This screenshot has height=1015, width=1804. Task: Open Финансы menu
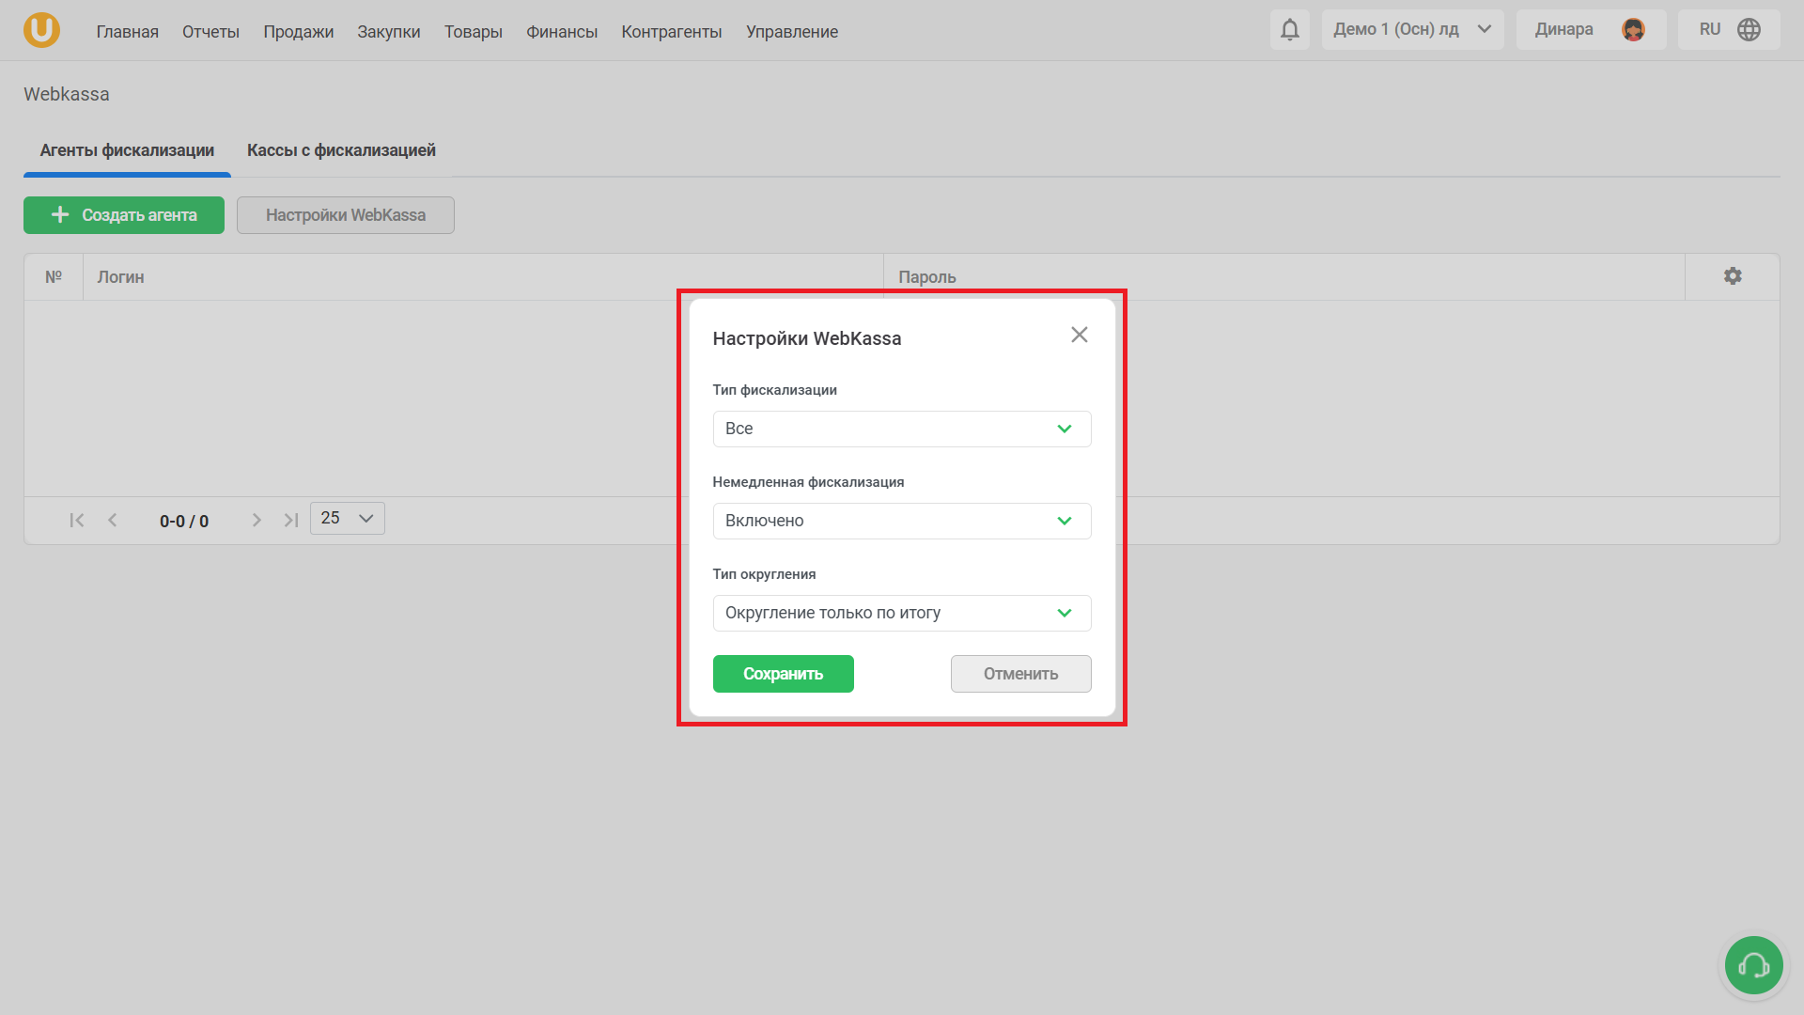pos(561,32)
